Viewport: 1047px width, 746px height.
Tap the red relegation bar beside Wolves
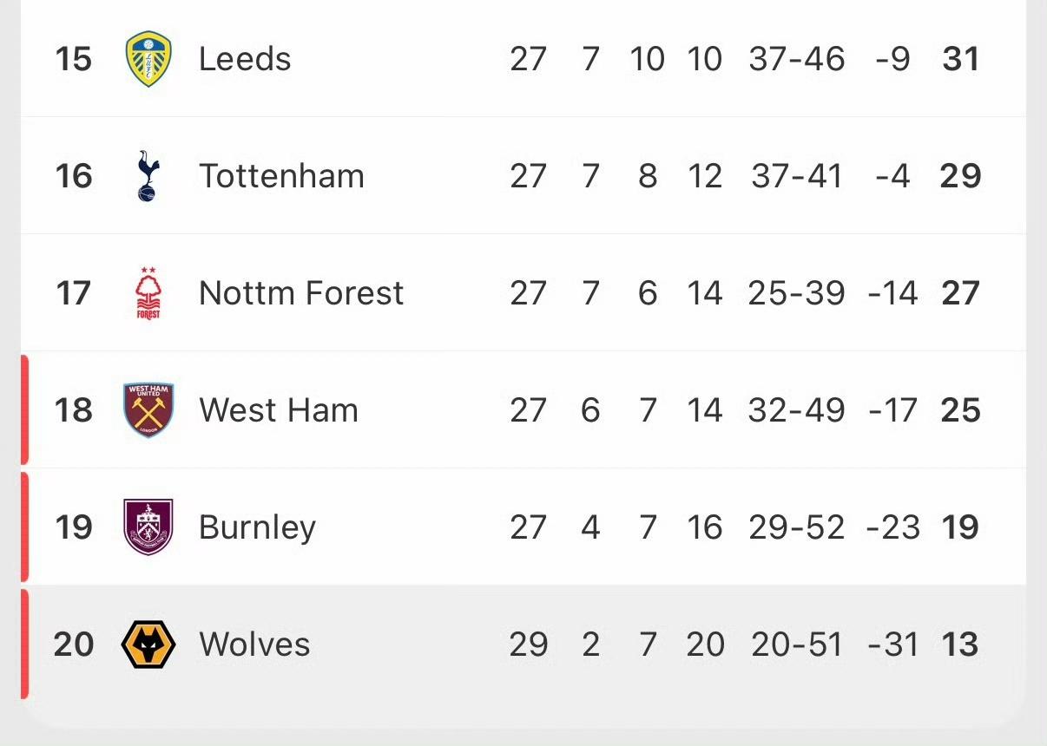point(24,644)
